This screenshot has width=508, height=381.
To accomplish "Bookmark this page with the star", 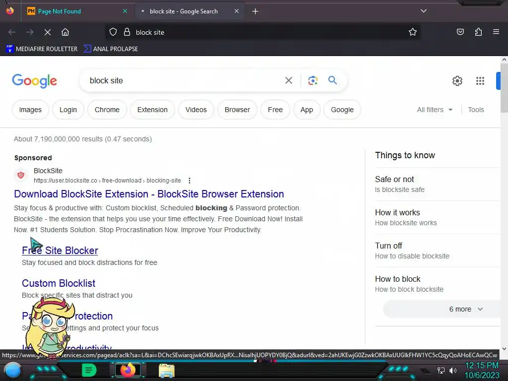I will pyautogui.click(x=412, y=32).
